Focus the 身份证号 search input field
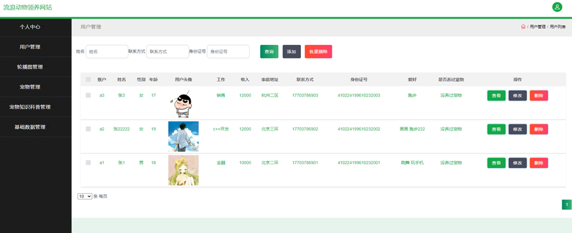572x233 pixels. click(229, 51)
